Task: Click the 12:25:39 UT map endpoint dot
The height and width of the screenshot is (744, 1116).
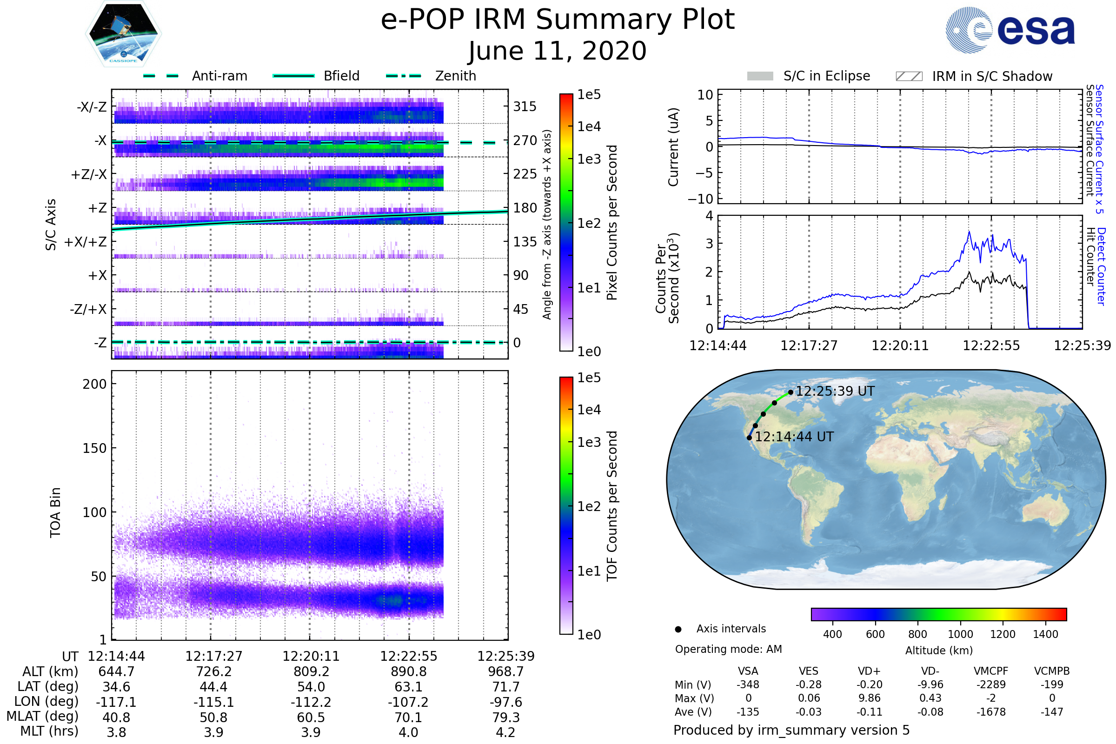Action: (790, 392)
